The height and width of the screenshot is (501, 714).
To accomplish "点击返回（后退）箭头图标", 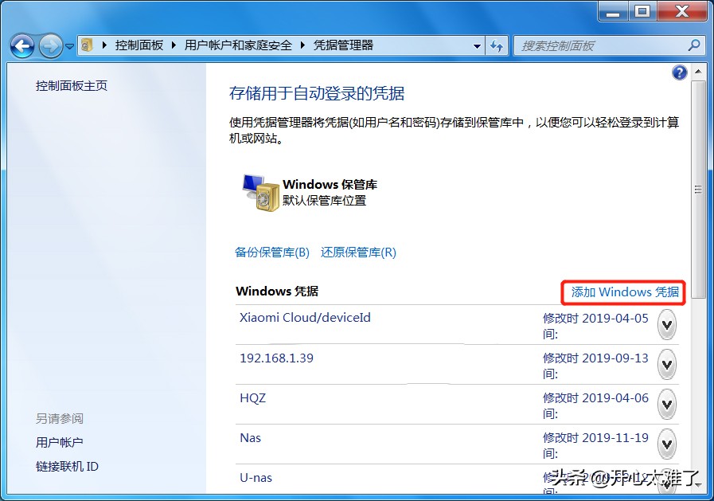I will [x=22, y=45].
